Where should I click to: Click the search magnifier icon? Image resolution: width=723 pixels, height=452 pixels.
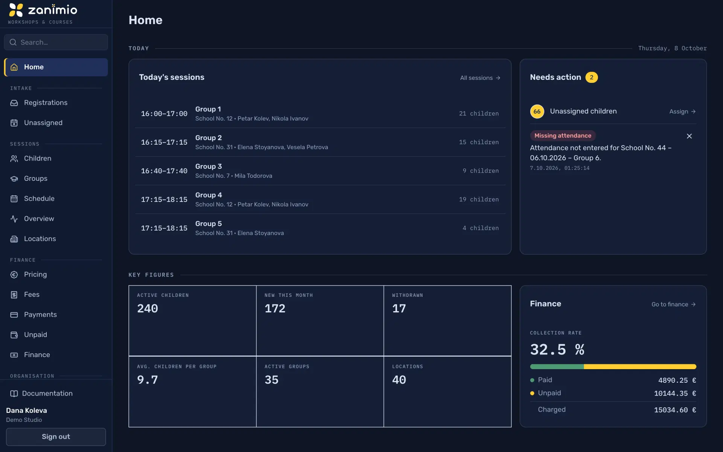(x=13, y=42)
